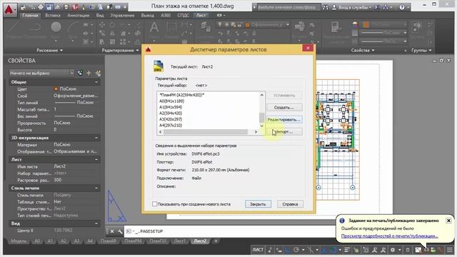Expand the Группы panel title
The height and width of the screenshot is (257, 457).
tap(421, 51)
